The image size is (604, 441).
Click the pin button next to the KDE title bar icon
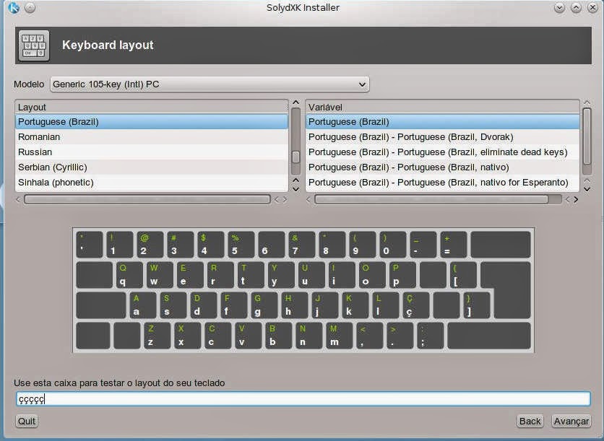[30, 8]
